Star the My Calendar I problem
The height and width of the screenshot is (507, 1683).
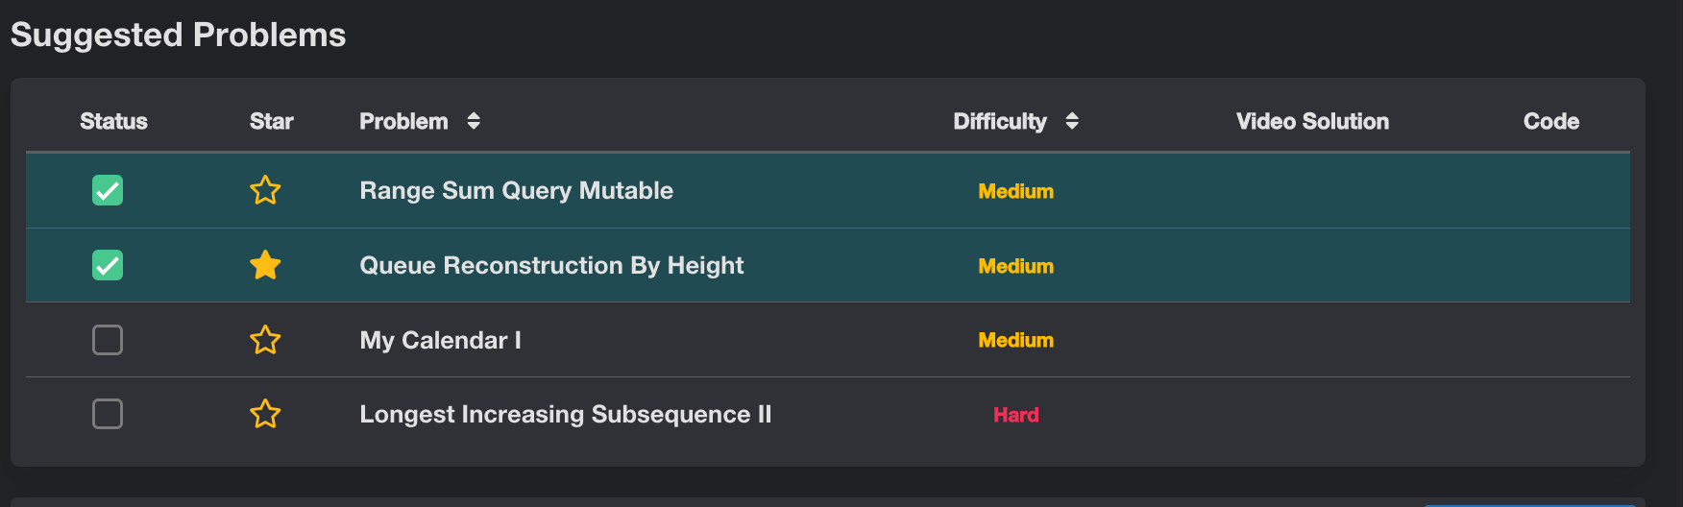click(x=265, y=340)
